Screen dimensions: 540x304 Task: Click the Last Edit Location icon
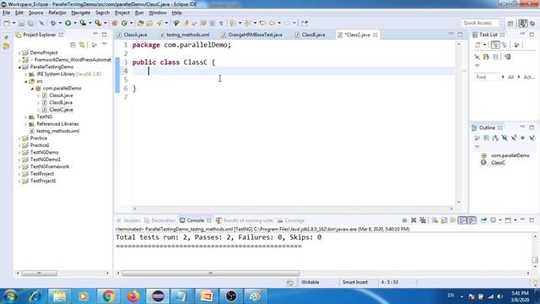tap(262, 23)
